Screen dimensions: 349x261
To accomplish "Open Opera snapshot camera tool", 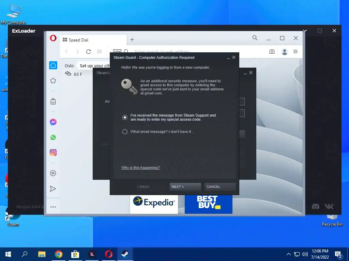I will click(x=272, y=52).
